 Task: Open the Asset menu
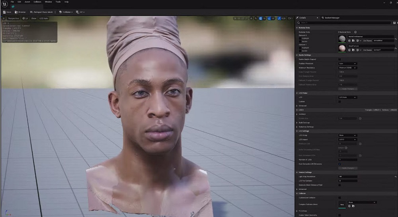(27, 2)
